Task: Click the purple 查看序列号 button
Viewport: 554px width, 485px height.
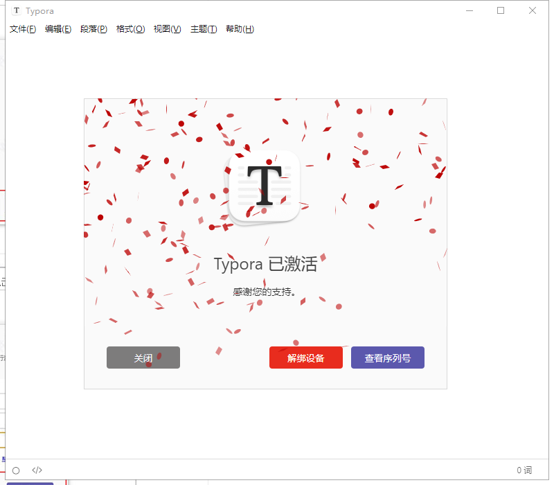Action: (388, 358)
